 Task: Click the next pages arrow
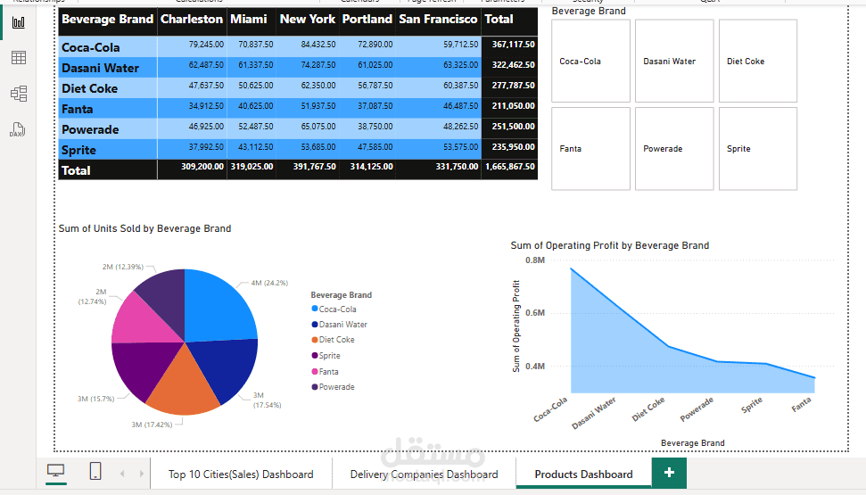tap(138, 474)
